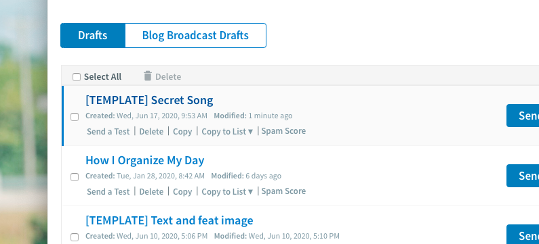View Spam Score for How I Organize My Day

(x=283, y=191)
